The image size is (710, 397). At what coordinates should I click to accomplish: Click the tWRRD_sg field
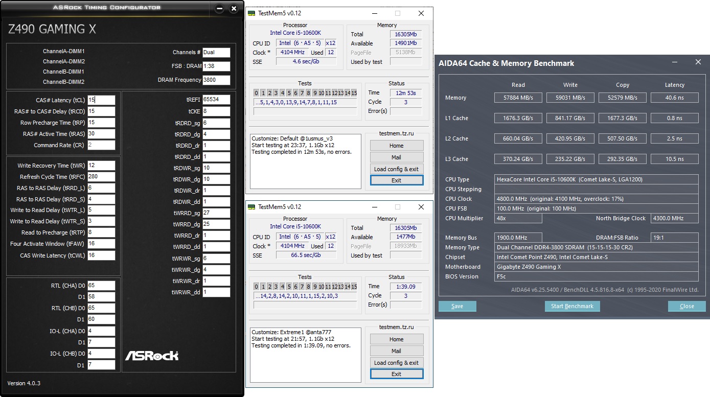pos(216,213)
